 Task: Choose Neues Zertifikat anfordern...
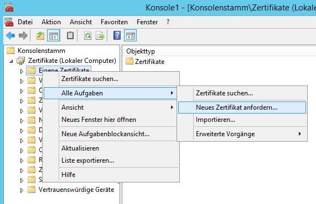click(242, 108)
